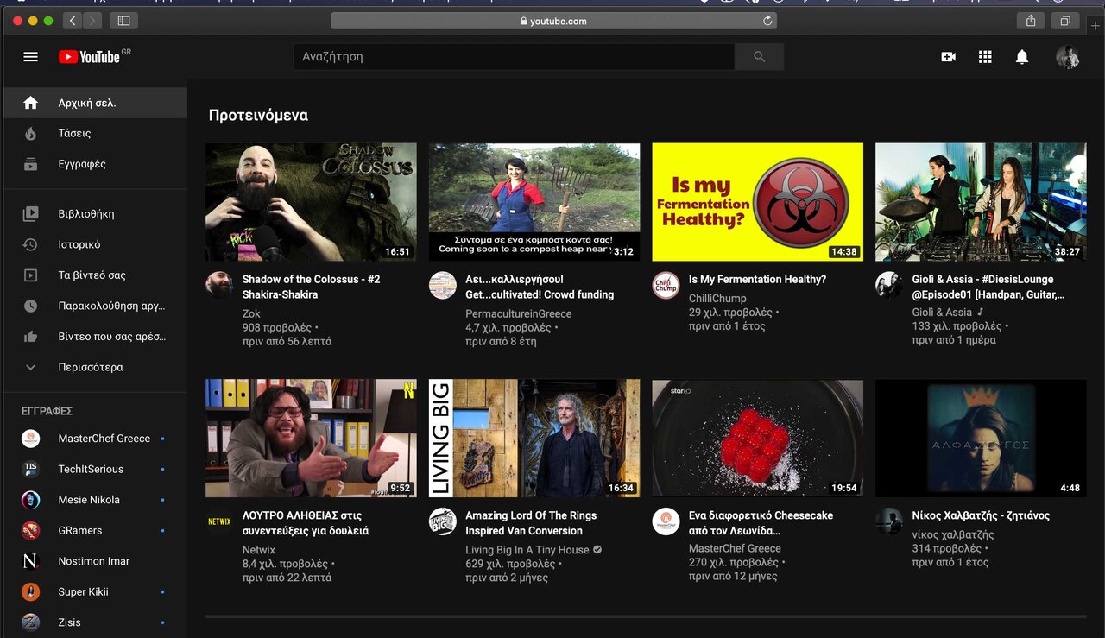Click the Safari forward arrow

[x=92, y=21]
